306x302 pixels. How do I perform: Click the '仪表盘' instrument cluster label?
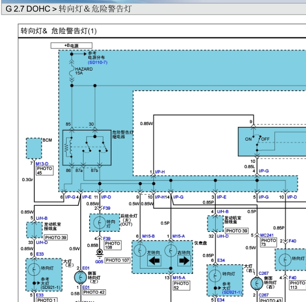(201, 243)
